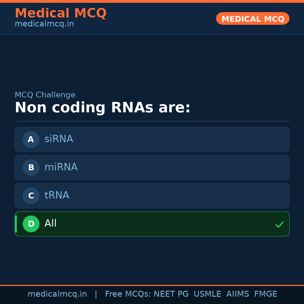
Task: Choose the tRNA answer option
Action: 152,196
